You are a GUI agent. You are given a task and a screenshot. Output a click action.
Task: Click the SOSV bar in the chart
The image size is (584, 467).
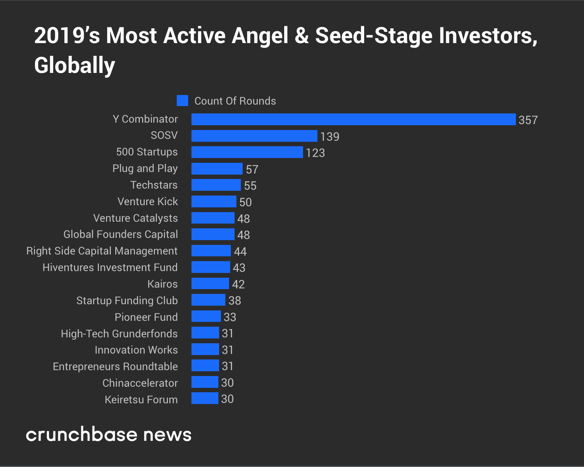click(254, 136)
